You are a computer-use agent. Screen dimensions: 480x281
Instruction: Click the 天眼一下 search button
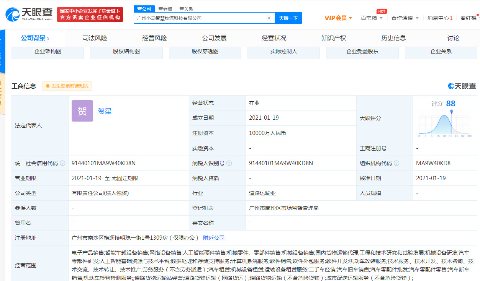pyautogui.click(x=288, y=18)
